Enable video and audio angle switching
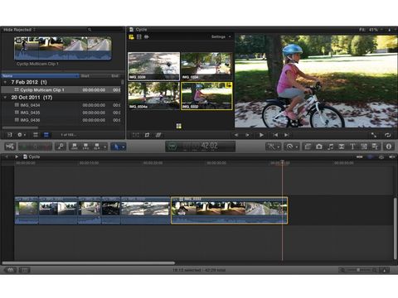 [x=131, y=36]
